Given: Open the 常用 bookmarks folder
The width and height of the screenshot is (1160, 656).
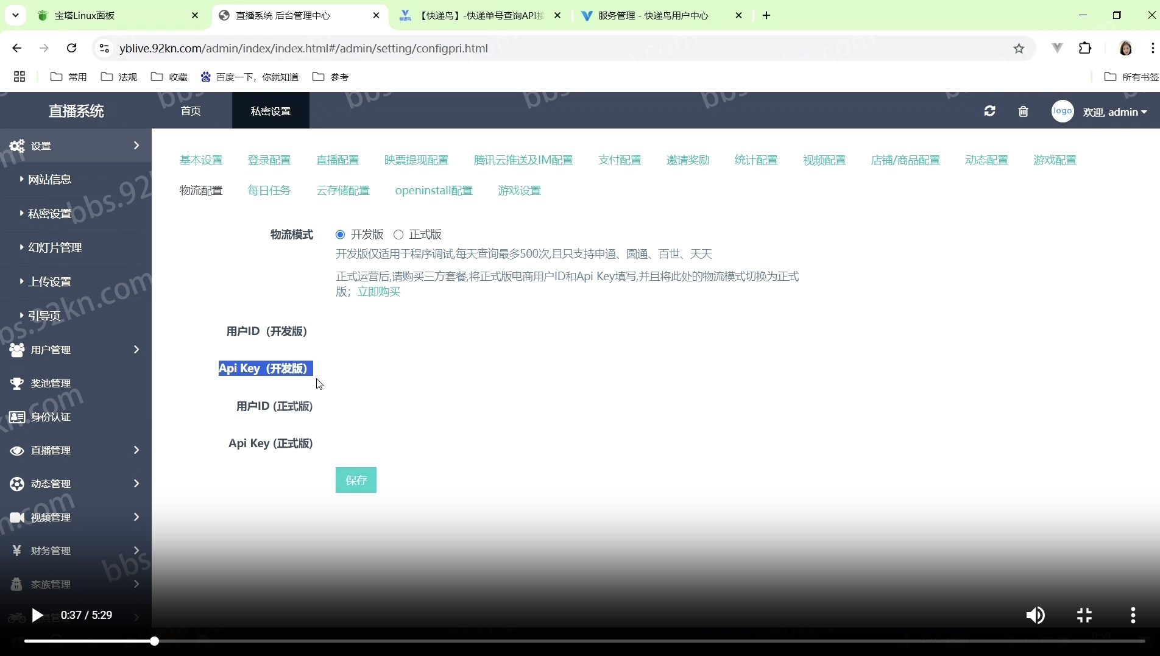Looking at the screenshot, I should (68, 77).
